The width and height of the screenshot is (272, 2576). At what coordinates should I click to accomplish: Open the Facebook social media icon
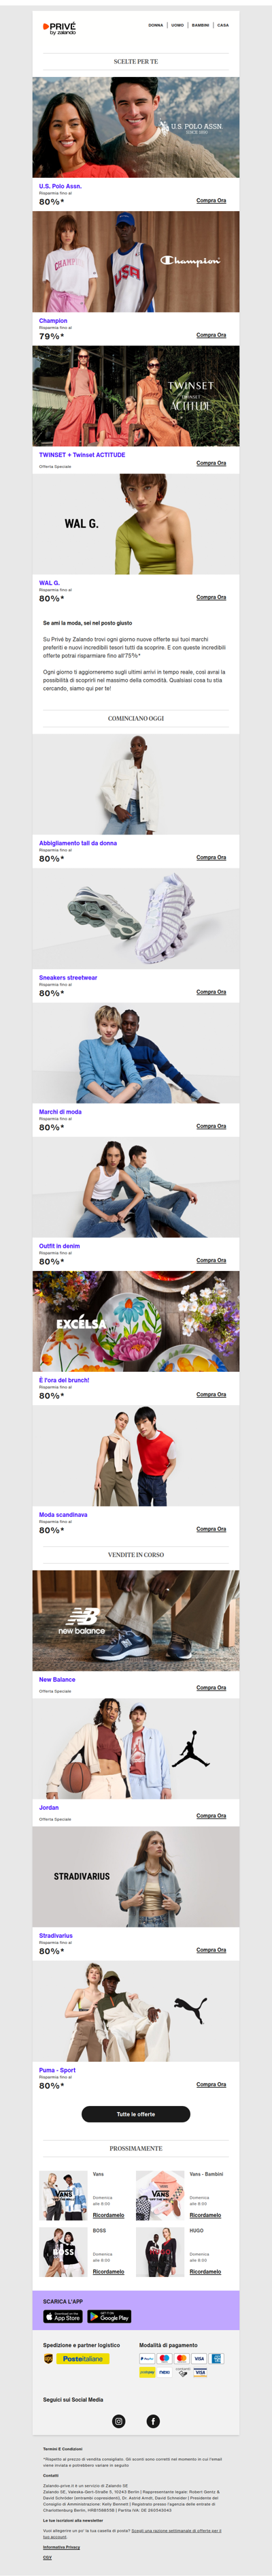pos(153,2420)
